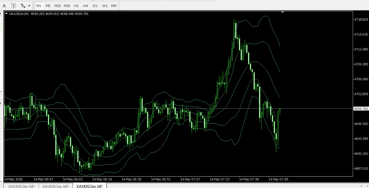Switch chart to H4 timeframe
This screenshot has height=188, width=369.
85,6
